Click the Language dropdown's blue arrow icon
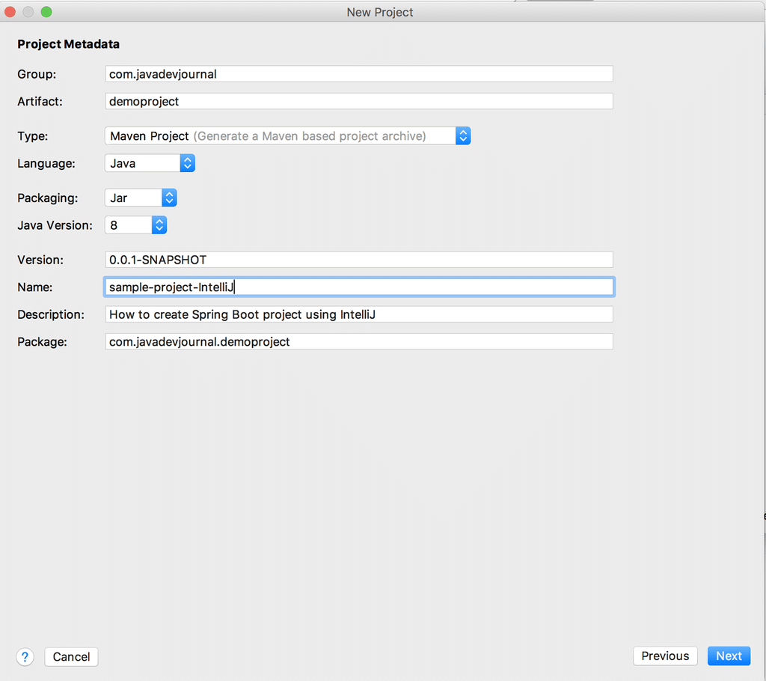 pyautogui.click(x=187, y=163)
